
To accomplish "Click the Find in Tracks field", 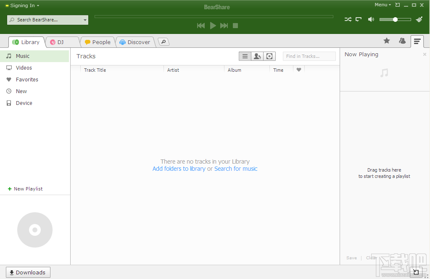I will coord(309,56).
